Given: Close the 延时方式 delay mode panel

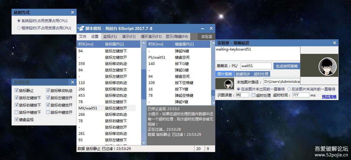Looking at the screenshot, I should click(x=72, y=12).
